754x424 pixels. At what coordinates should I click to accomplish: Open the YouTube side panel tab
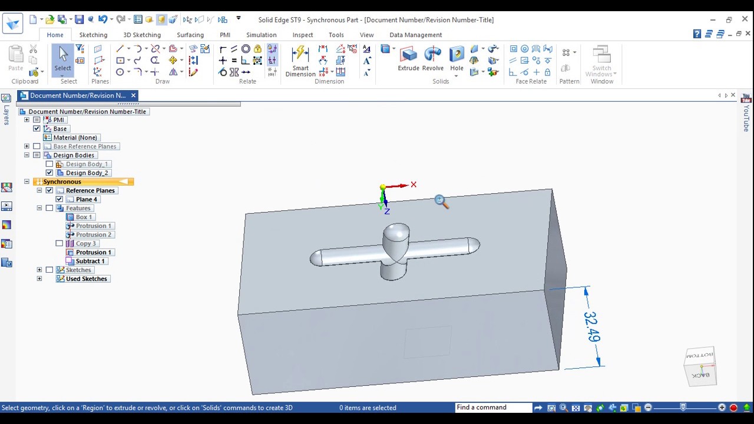point(746,112)
